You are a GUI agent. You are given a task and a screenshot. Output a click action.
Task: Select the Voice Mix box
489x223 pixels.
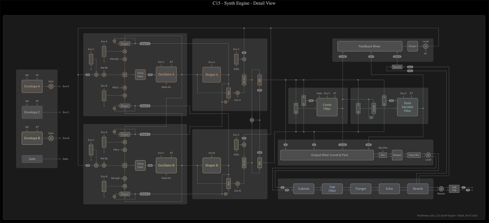[414, 155]
